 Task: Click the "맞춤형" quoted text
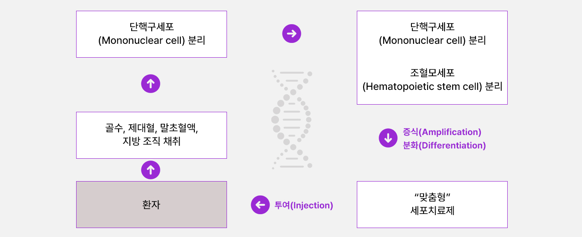[432, 197]
